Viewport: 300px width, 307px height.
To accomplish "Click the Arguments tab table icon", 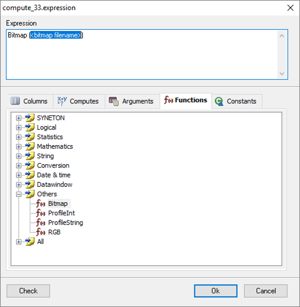I will point(113,101).
